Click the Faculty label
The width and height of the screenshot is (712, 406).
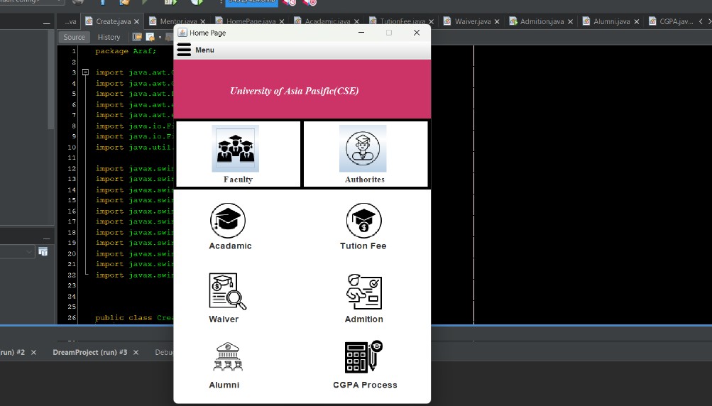pos(238,180)
